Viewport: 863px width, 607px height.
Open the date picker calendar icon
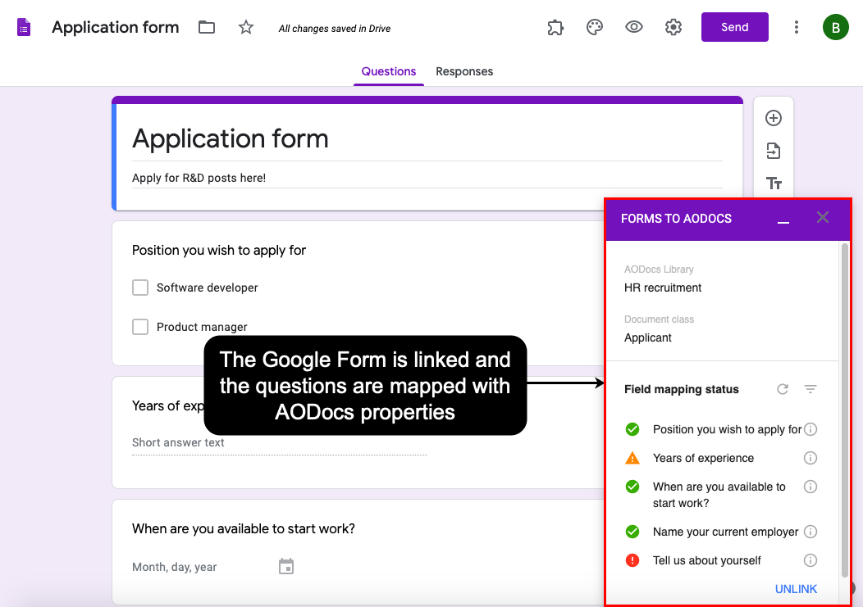tap(286, 566)
